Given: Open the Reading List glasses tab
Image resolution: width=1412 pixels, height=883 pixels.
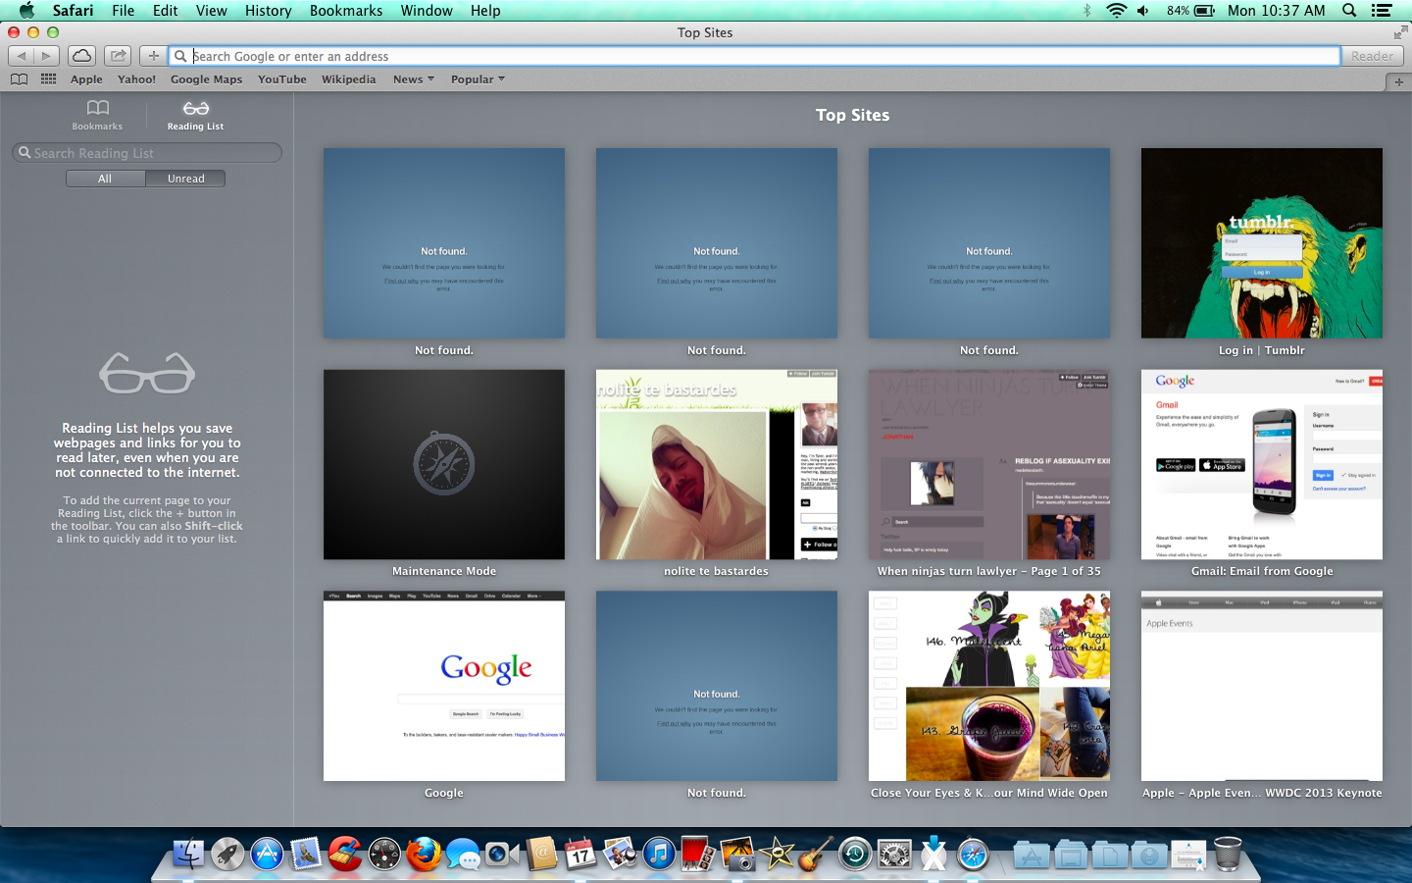Looking at the screenshot, I should pos(195,114).
